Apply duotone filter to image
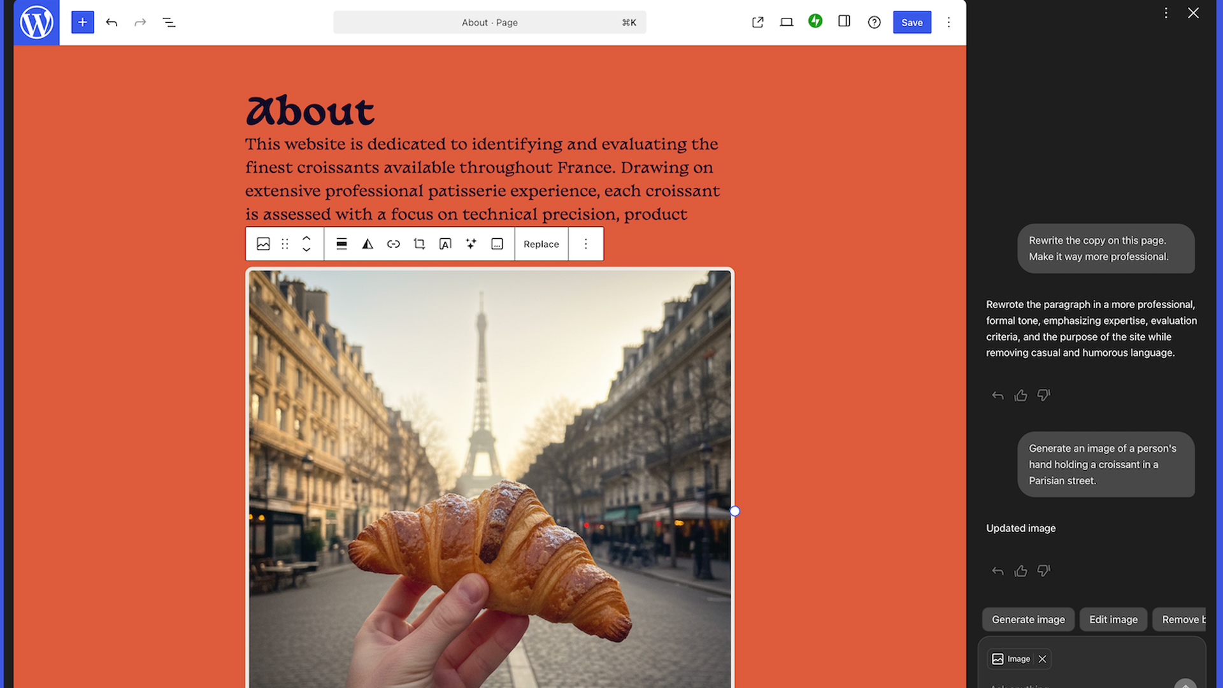Viewport: 1223px width, 688px height. pyautogui.click(x=368, y=244)
